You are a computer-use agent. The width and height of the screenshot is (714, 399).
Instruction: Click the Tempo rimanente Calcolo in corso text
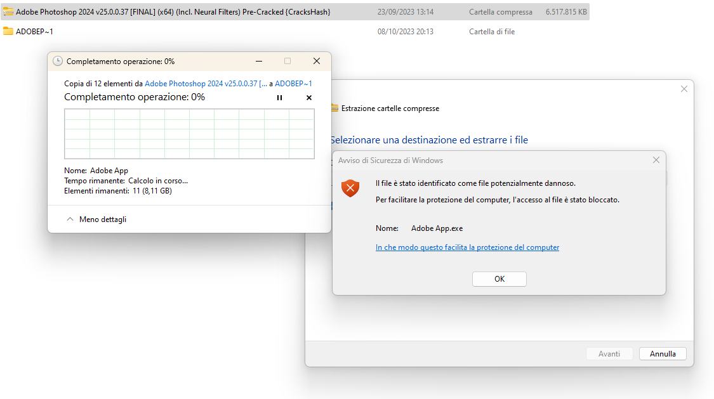[126, 181]
